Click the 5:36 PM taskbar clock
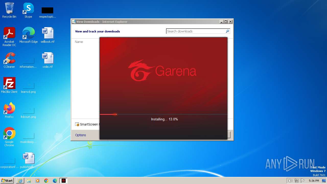 [314, 181]
